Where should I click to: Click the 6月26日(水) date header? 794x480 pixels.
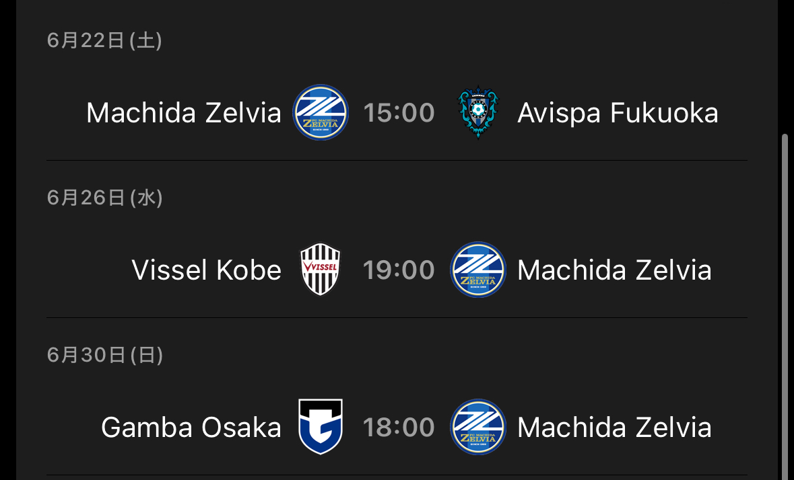[x=105, y=198]
